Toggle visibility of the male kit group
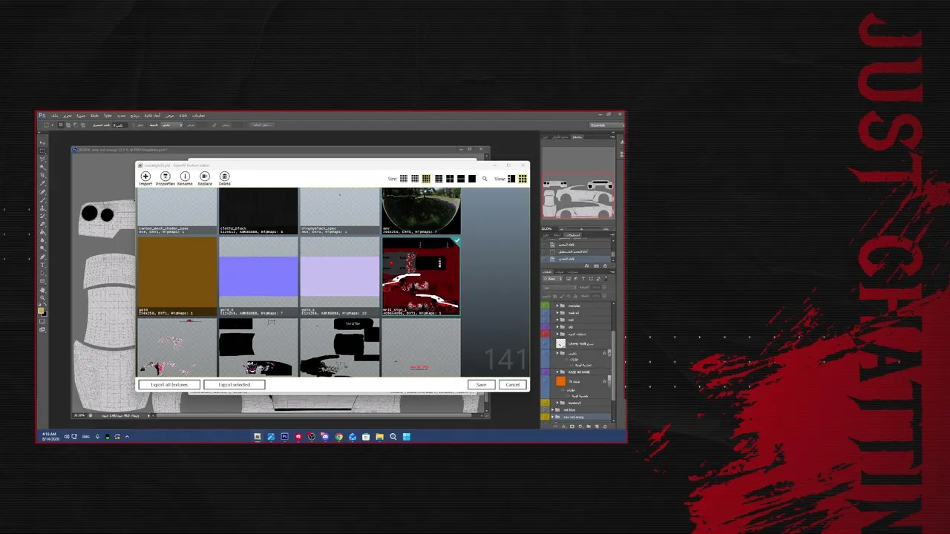 coord(546,313)
